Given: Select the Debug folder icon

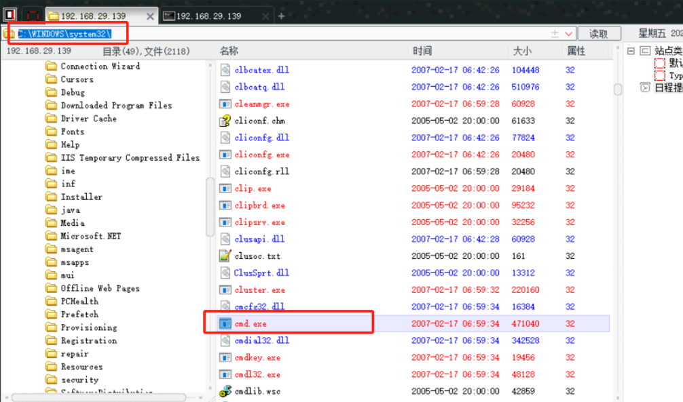Looking at the screenshot, I should (52, 92).
